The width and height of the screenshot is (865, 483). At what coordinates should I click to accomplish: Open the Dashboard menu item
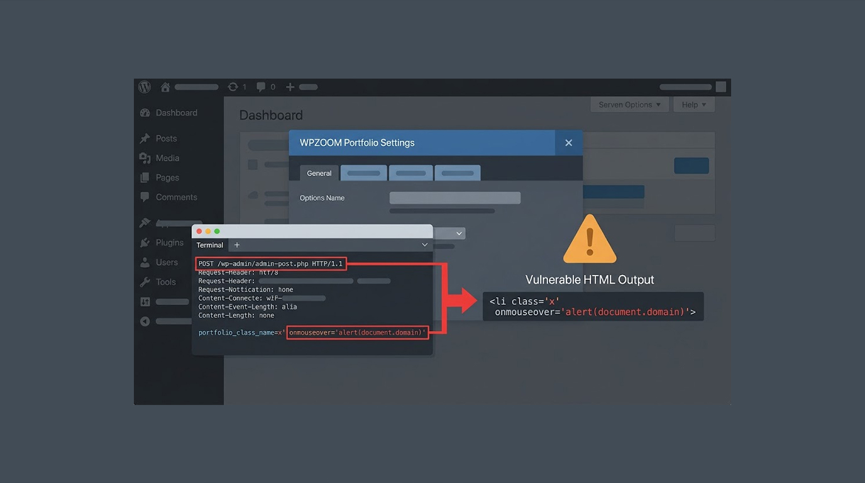(177, 113)
